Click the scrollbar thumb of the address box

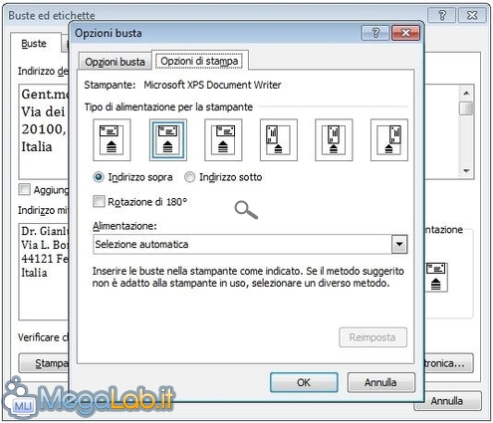pyautogui.click(x=466, y=108)
